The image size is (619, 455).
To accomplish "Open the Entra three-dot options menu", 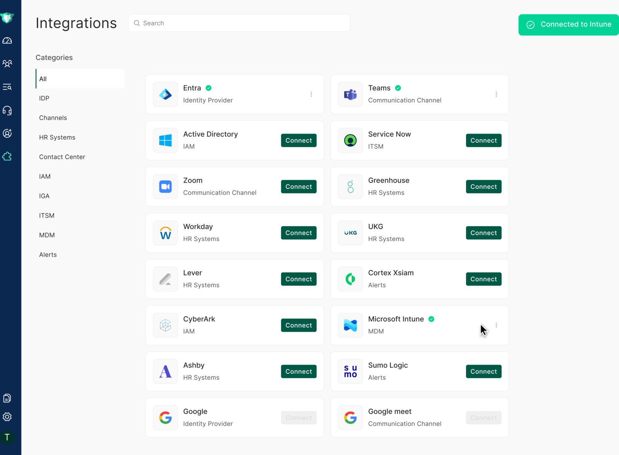I will (x=311, y=94).
